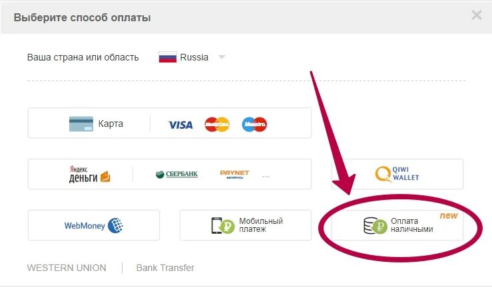Click the Russia country name selector

(x=194, y=57)
